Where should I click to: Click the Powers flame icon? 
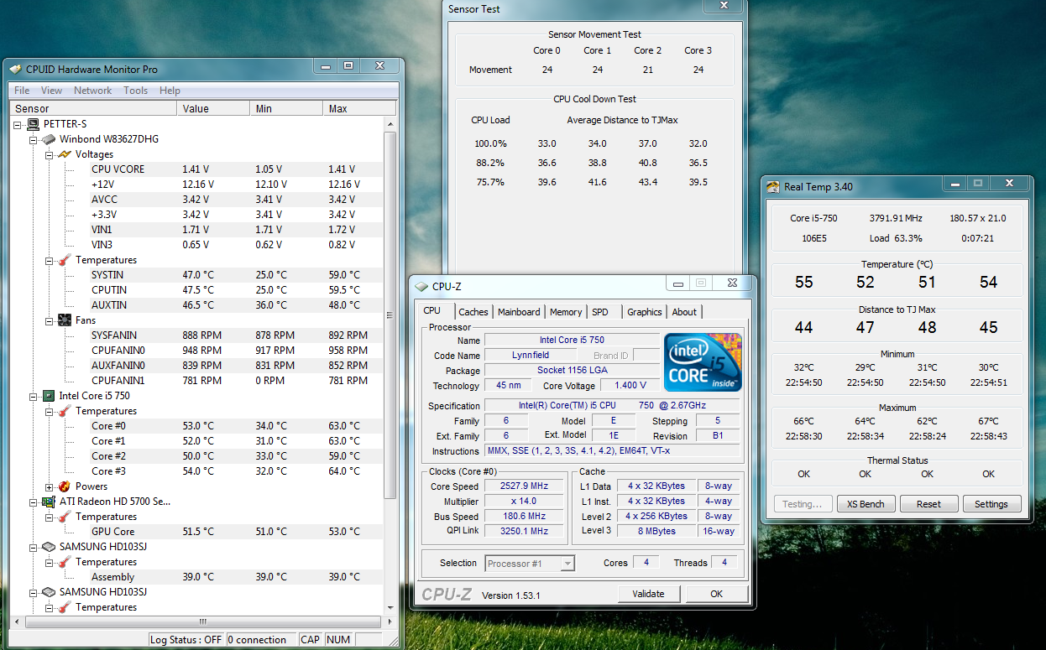(x=65, y=486)
